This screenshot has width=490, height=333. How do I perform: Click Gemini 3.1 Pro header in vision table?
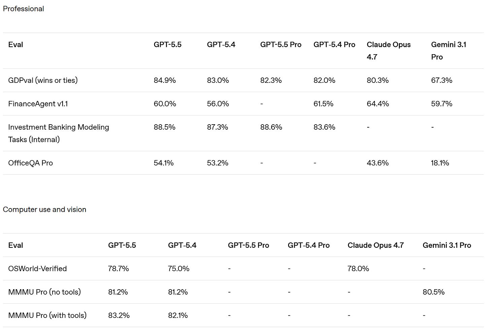click(x=447, y=245)
